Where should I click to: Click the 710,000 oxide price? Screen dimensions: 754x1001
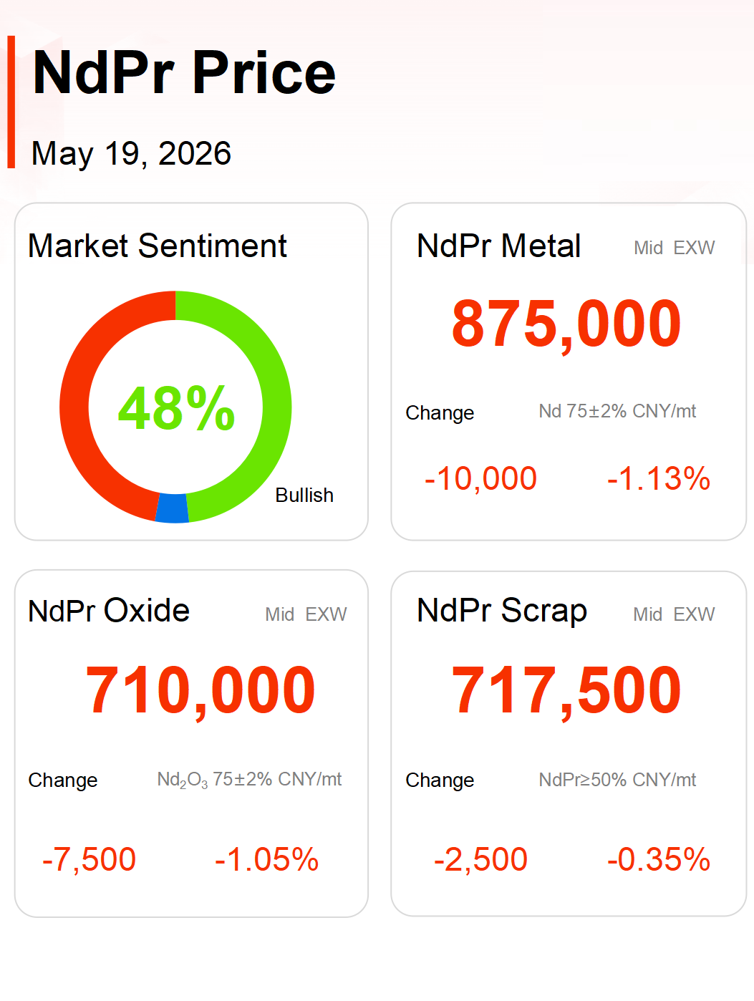(200, 691)
